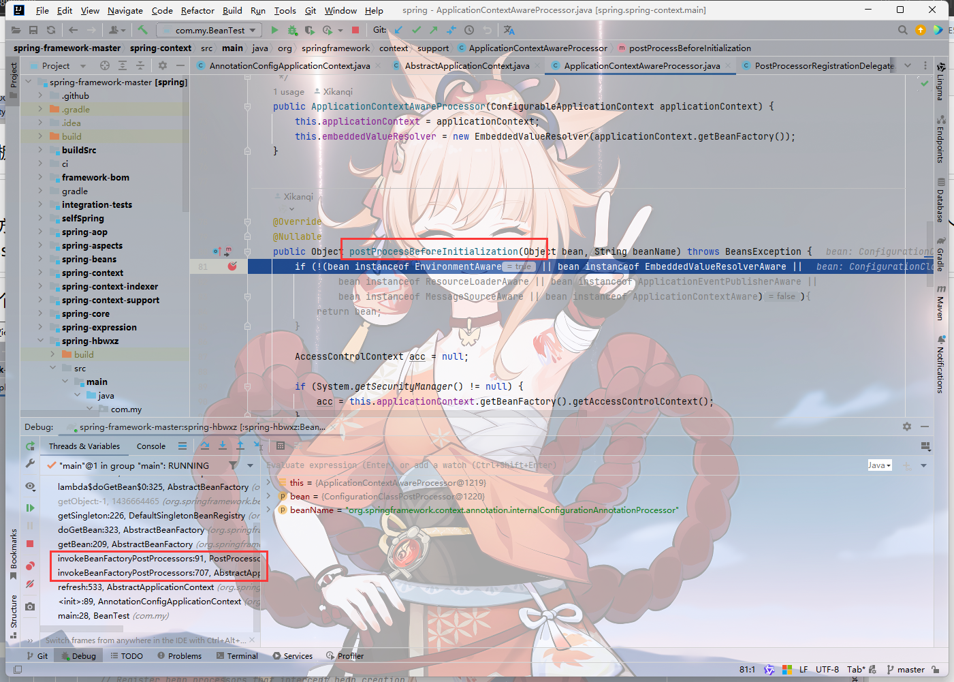Screen dimensions: 954x682
Task: Open the Refactor menu
Action: [197, 10]
